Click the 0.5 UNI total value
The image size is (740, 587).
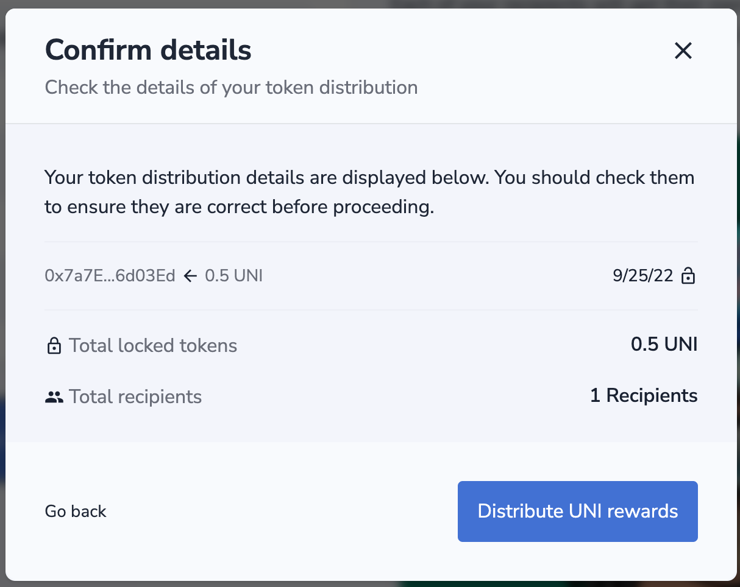pyautogui.click(x=664, y=345)
